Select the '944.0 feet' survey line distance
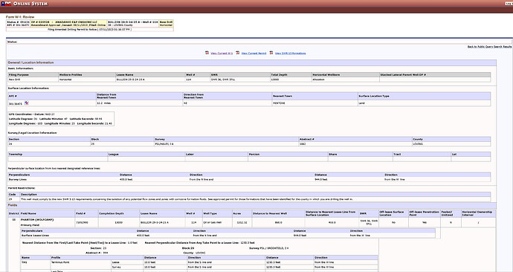Viewport: 513px width, 272px height. coord(320,180)
